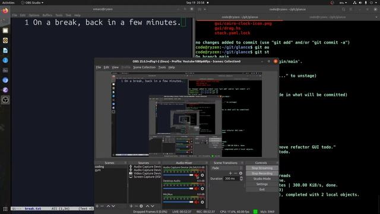The height and width of the screenshot is (214, 380).
Task: Open Mic/Aux mixer settings gear
Action: 202,202
